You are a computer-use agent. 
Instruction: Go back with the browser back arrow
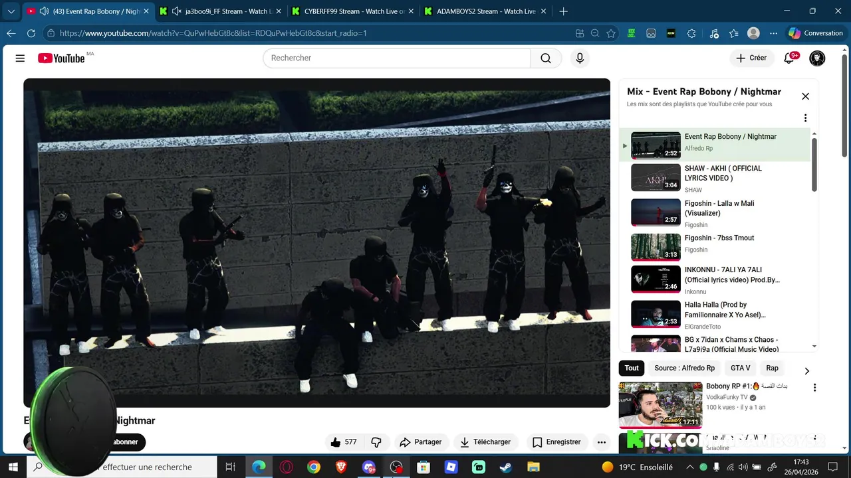pos(11,33)
